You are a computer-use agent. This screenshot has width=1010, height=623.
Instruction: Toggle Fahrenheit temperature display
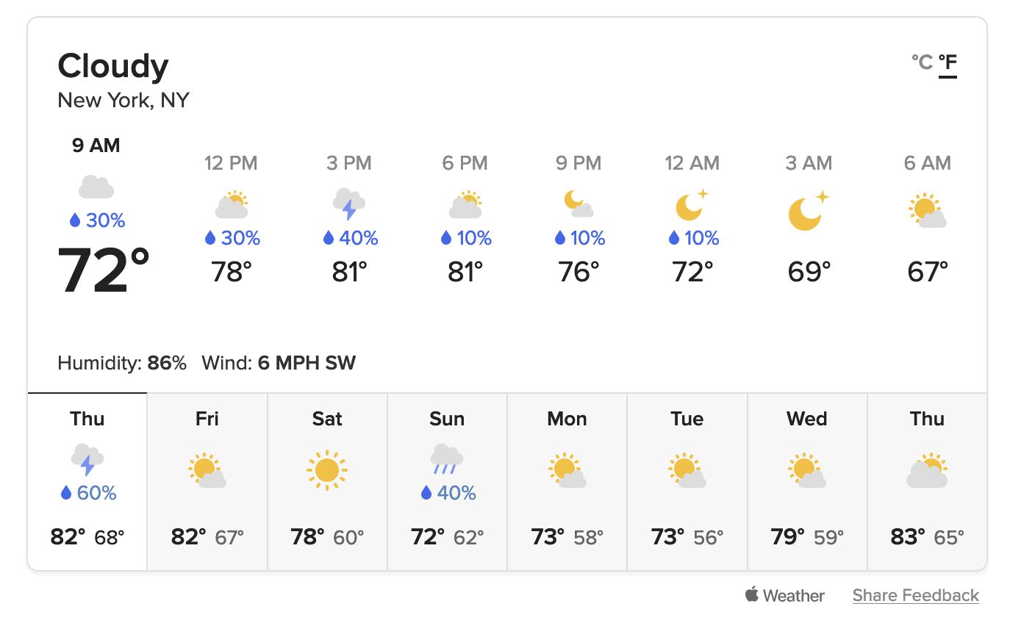tap(948, 63)
